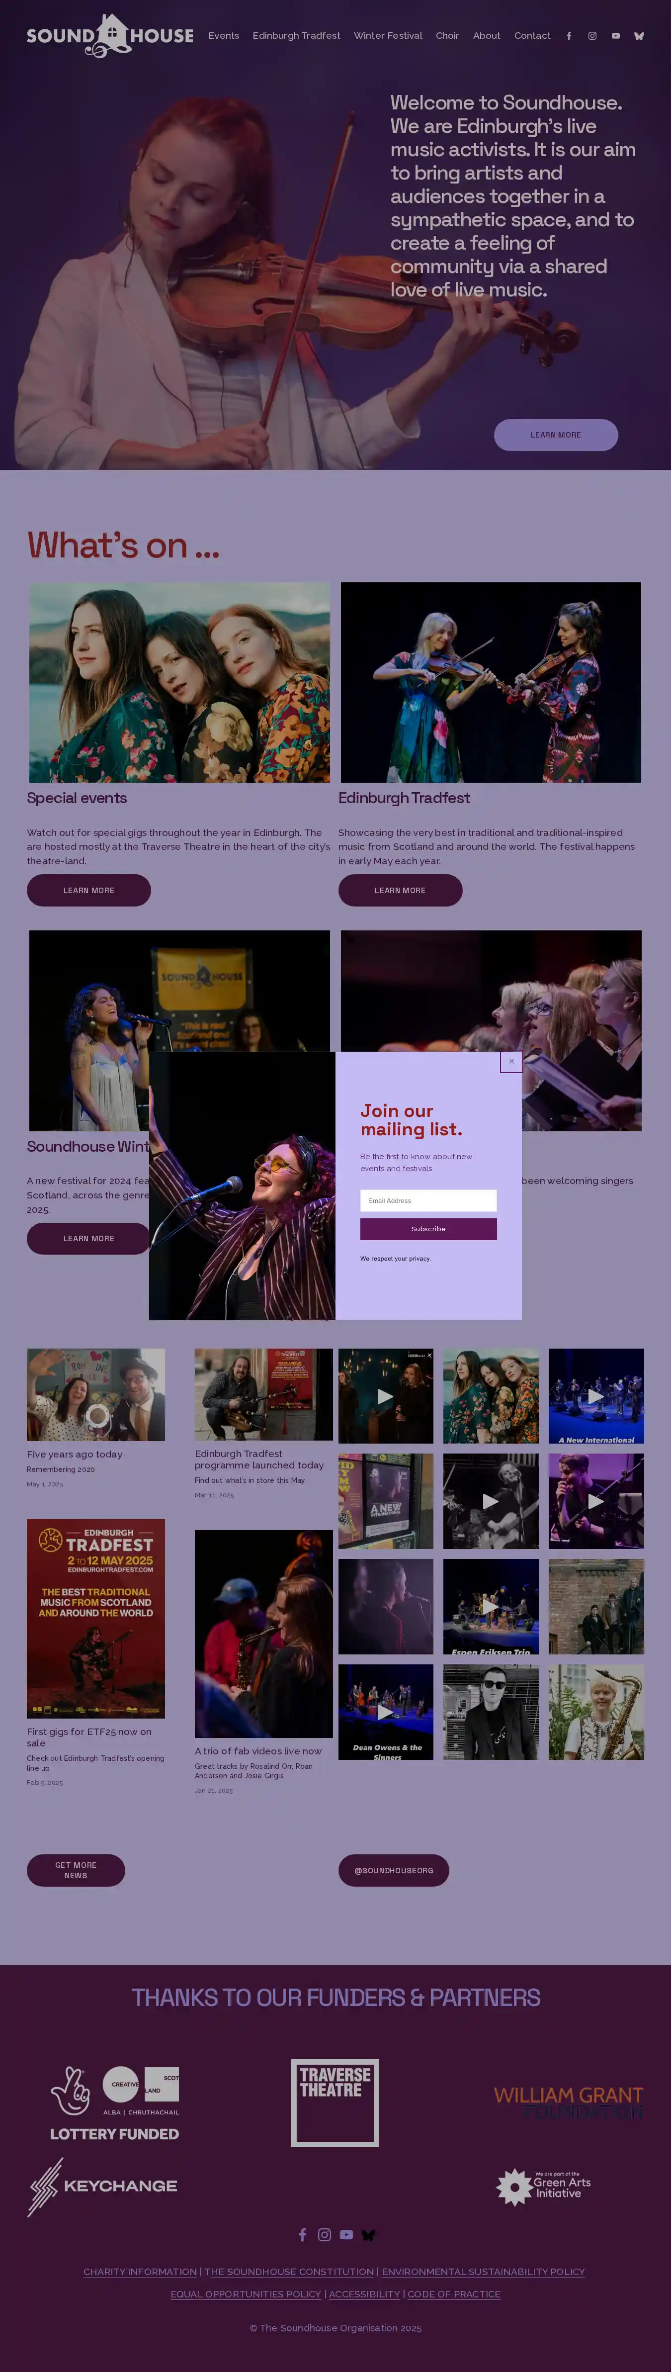Screen dimensions: 671x2372
Task: Open the Choir navigation link
Action: [x=447, y=36]
